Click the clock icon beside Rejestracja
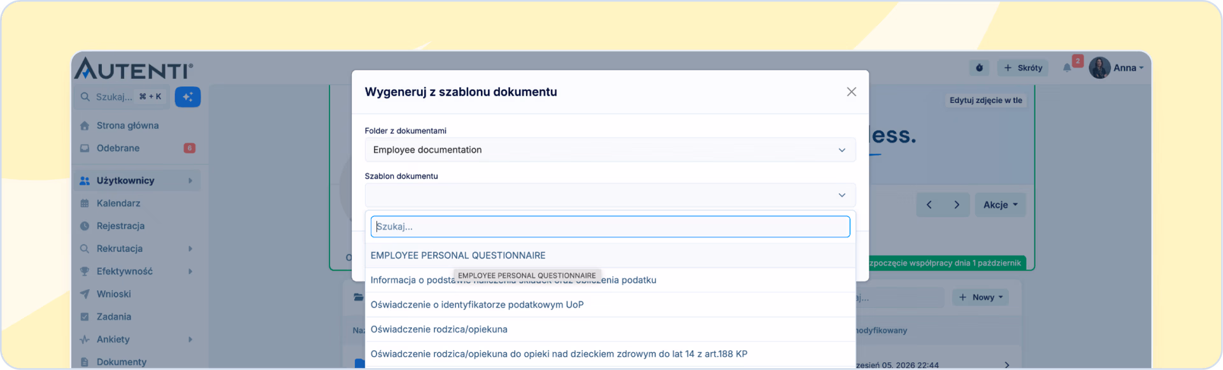 coord(85,226)
